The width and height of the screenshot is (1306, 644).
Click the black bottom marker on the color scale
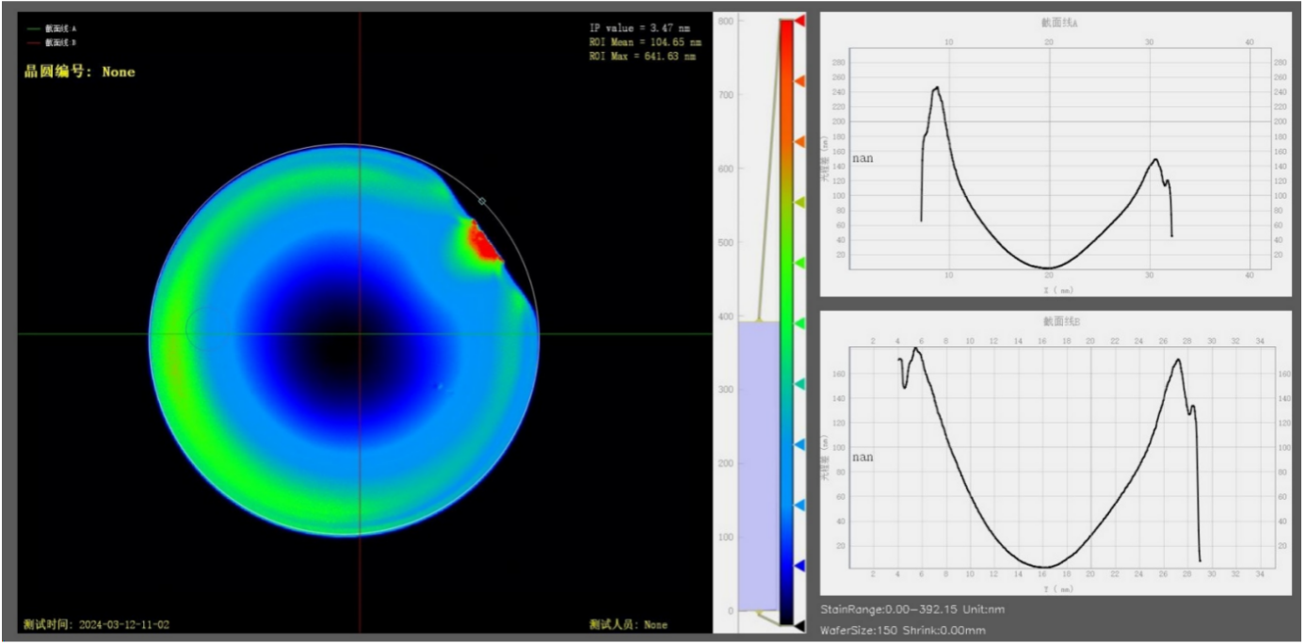[x=799, y=624]
